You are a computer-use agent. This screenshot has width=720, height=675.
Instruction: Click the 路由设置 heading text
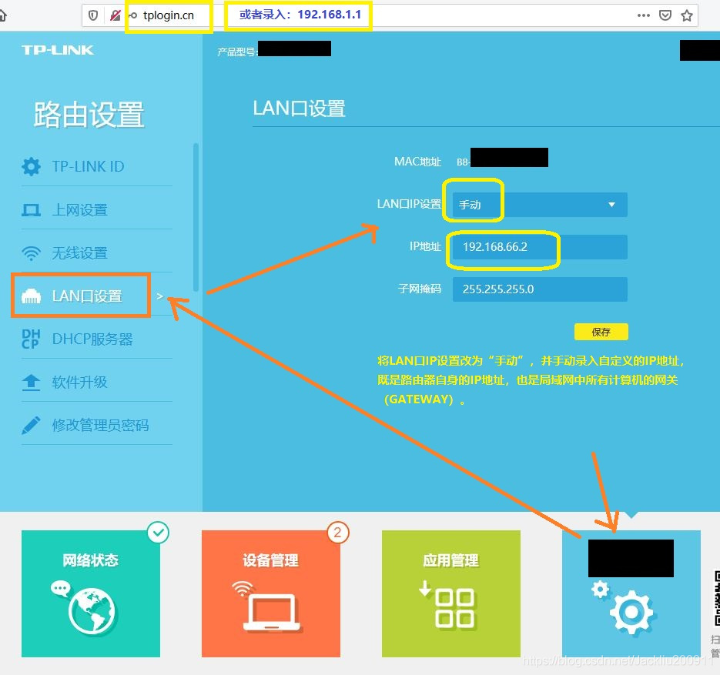(x=89, y=114)
